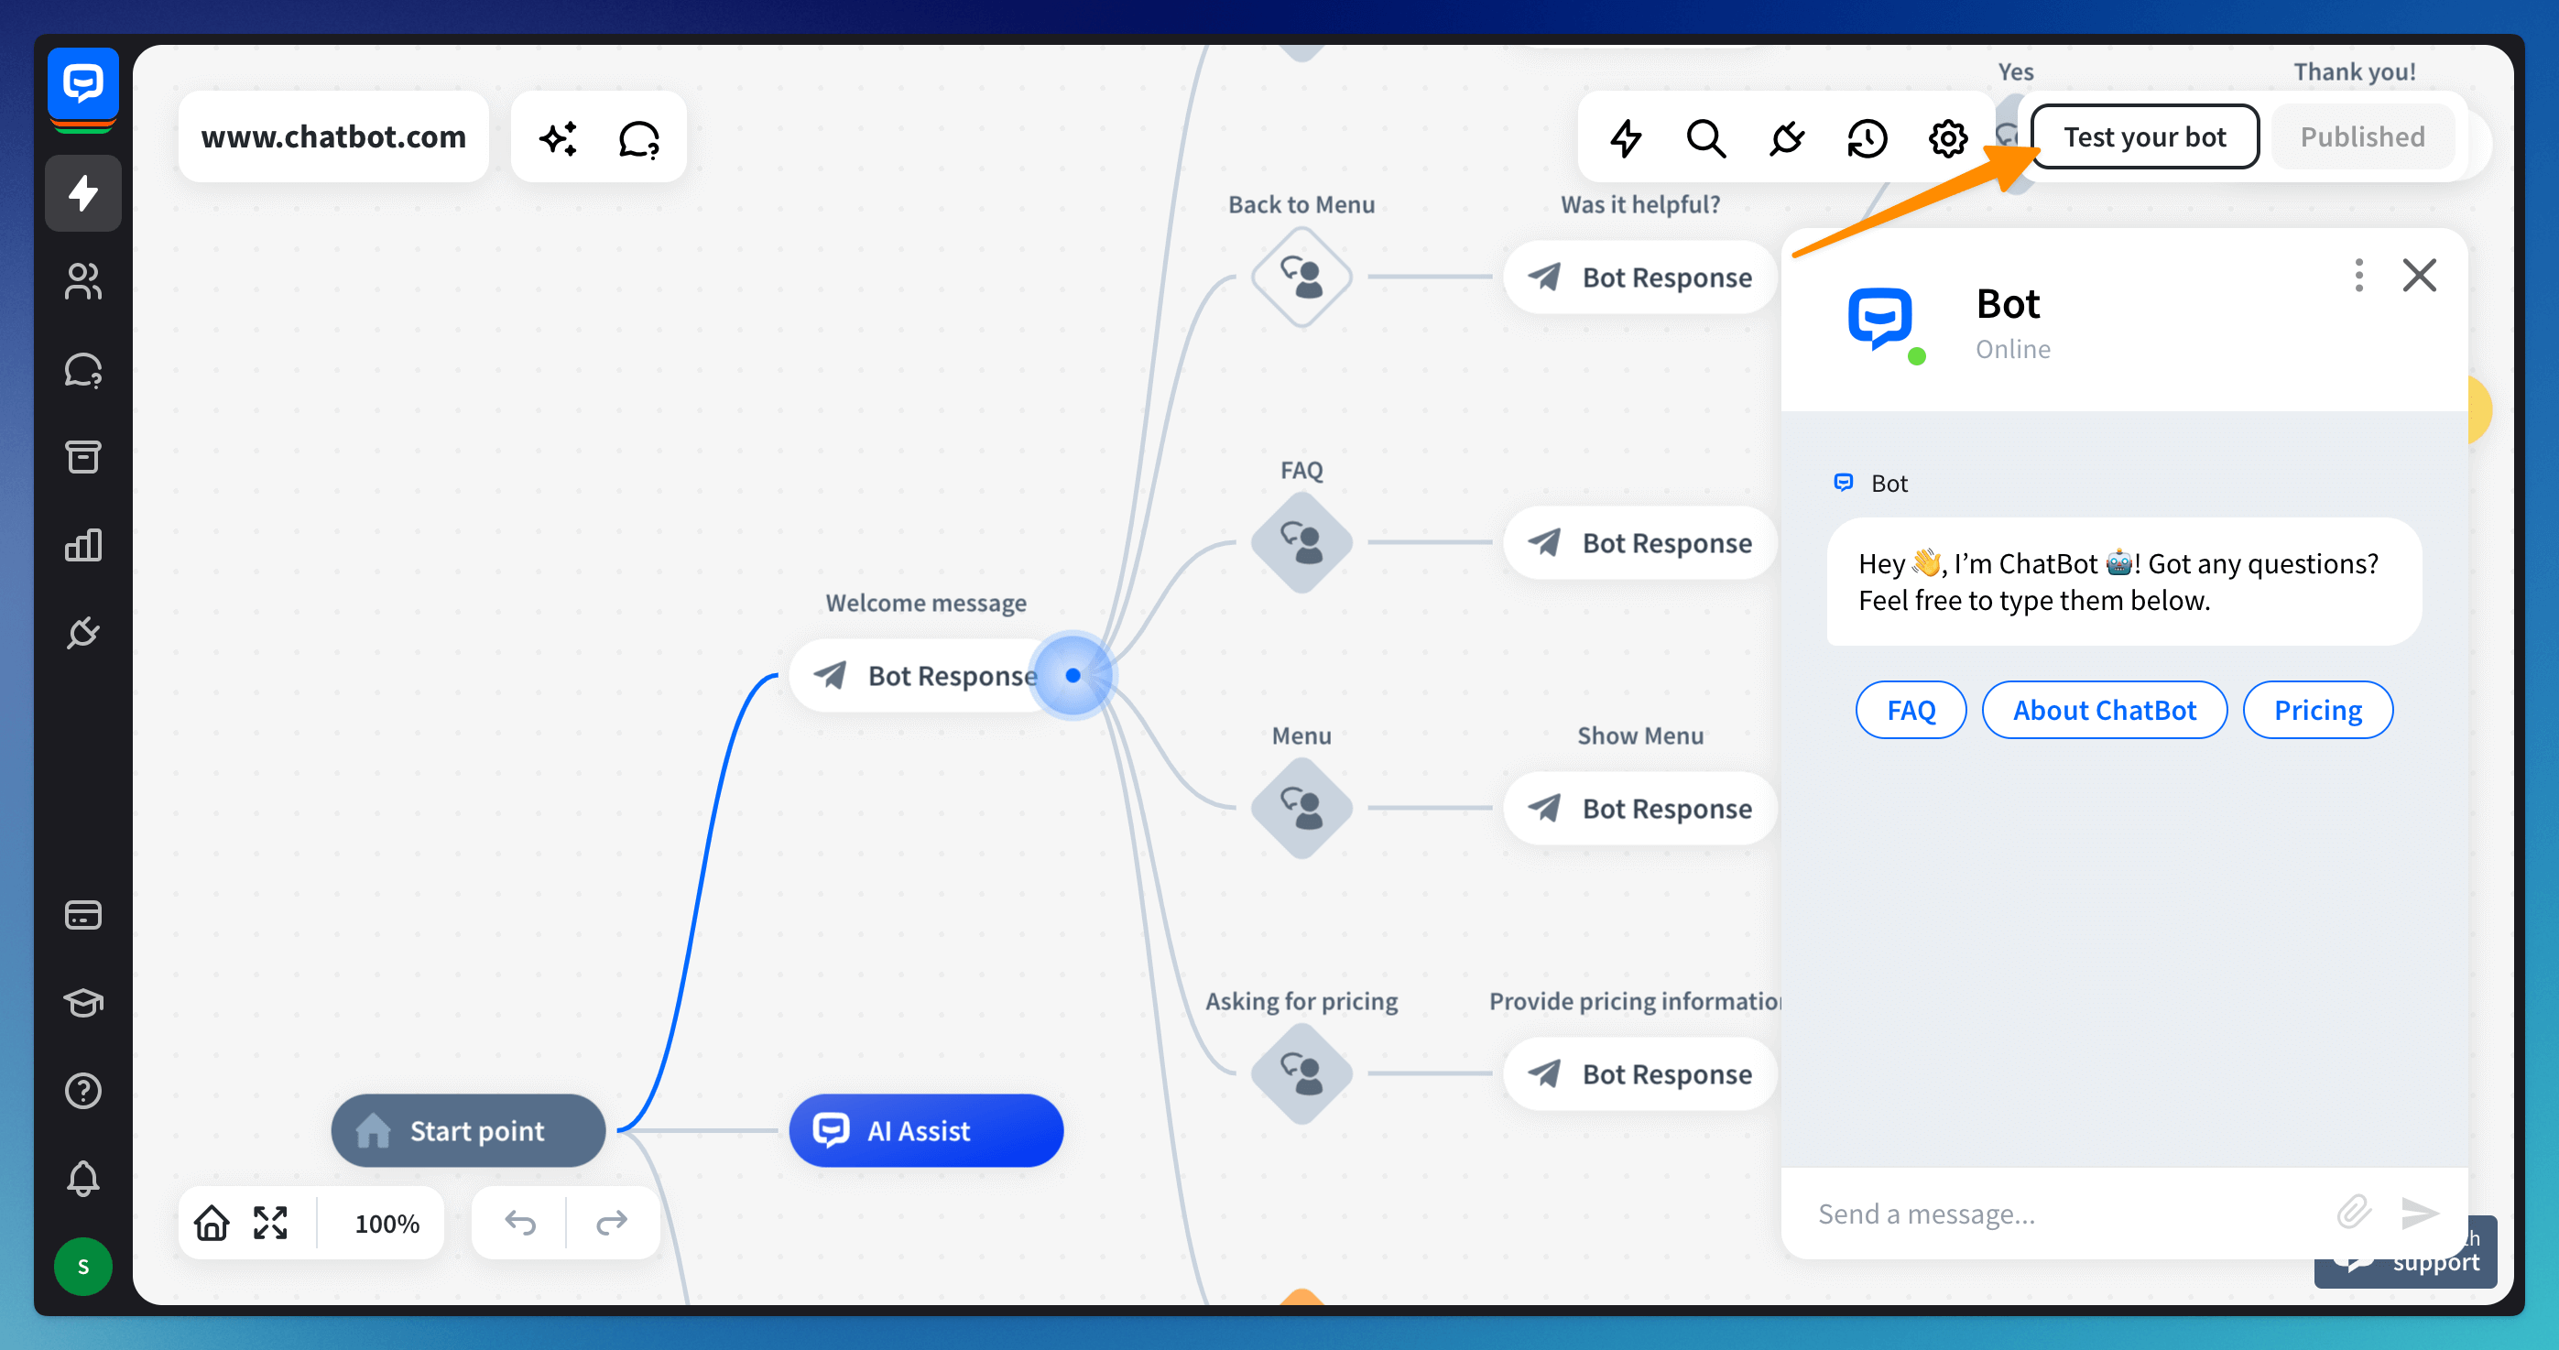The image size is (2559, 1350).
Task: Open reports using the bar chart sidebar icon
Action: 83,544
